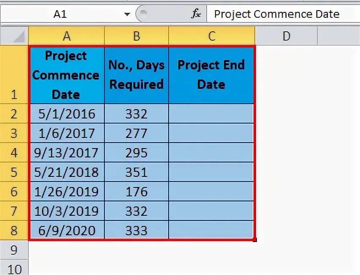Click cell with date 10/3/2019
The height and width of the screenshot is (275, 360).
[67, 211]
